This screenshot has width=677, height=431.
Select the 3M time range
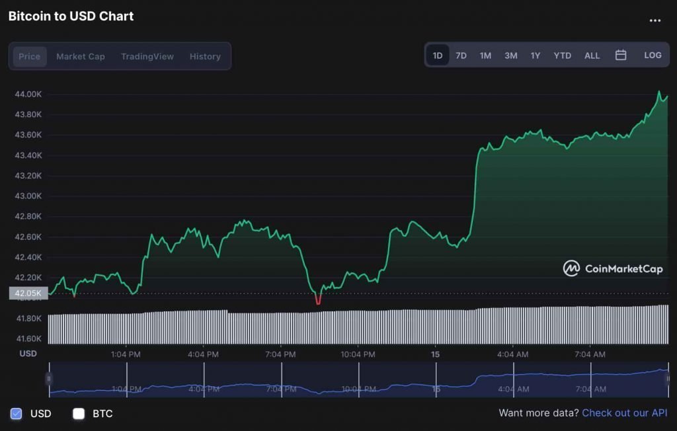tap(510, 56)
